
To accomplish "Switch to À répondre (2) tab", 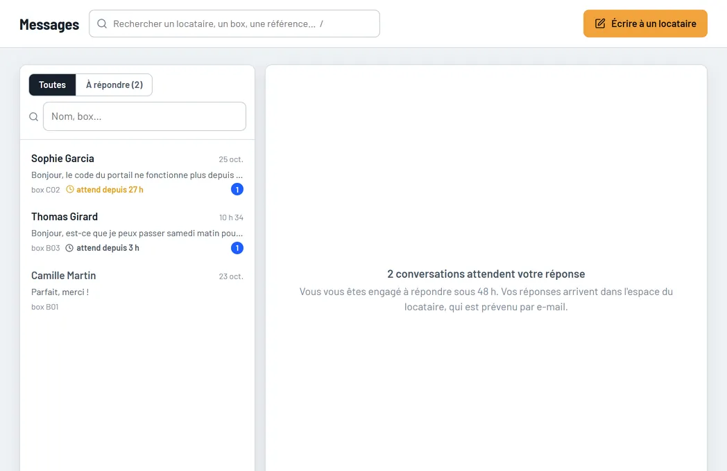I will tap(114, 85).
